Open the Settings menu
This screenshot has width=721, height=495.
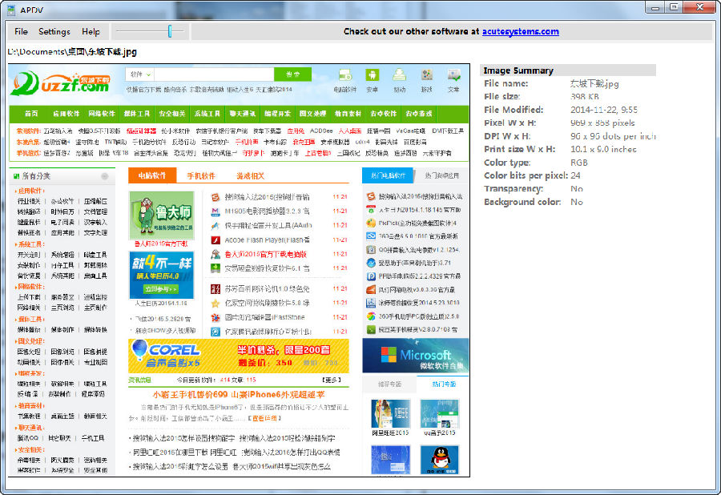click(54, 32)
